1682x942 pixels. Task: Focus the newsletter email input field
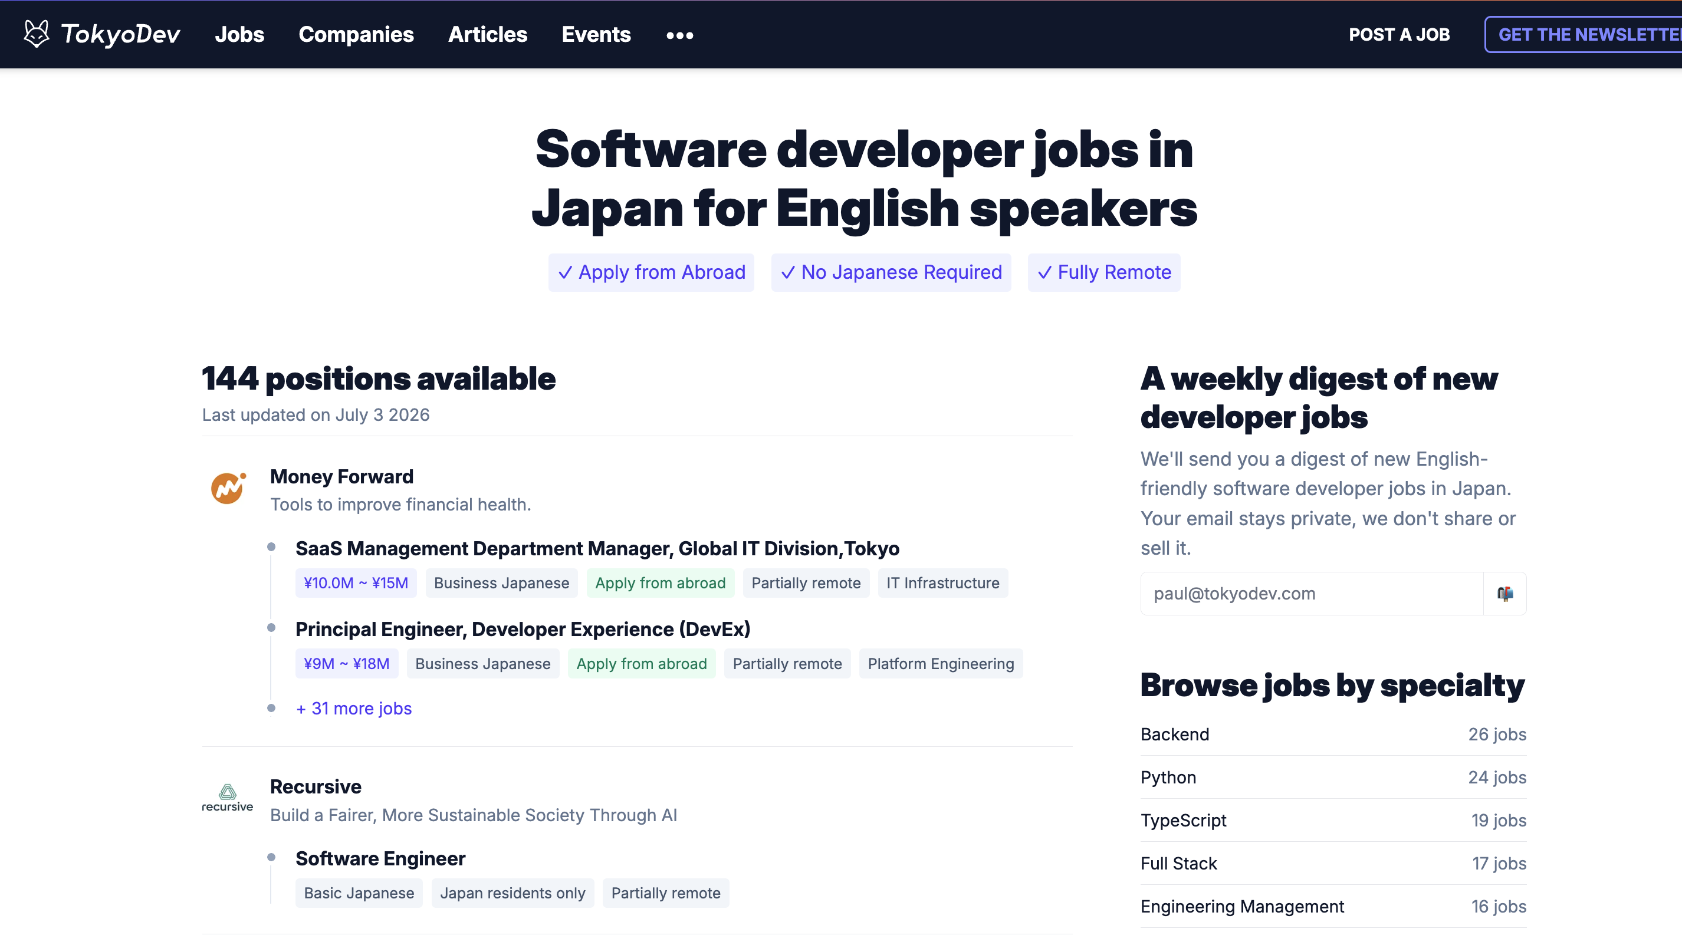(1312, 594)
